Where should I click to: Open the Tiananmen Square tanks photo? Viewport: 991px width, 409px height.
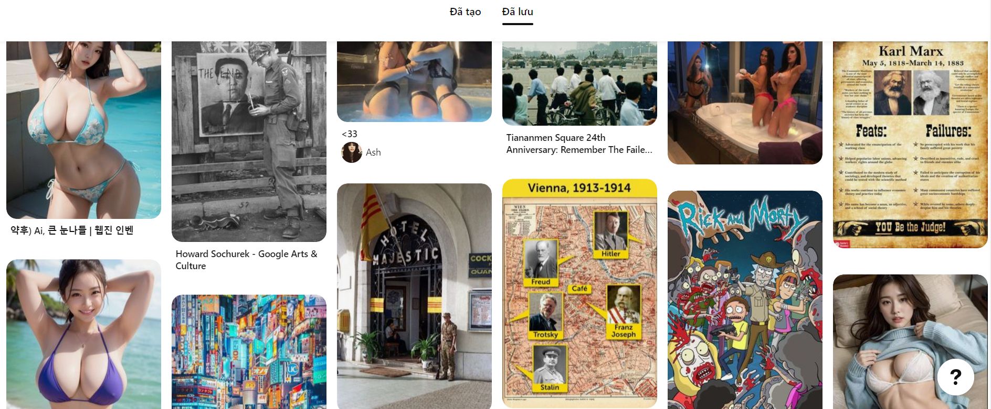[x=579, y=83]
